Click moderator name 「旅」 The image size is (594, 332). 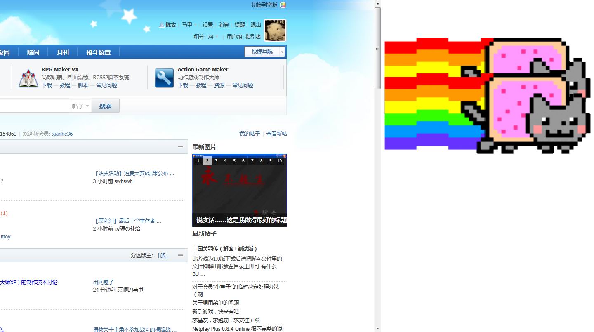[x=163, y=255]
